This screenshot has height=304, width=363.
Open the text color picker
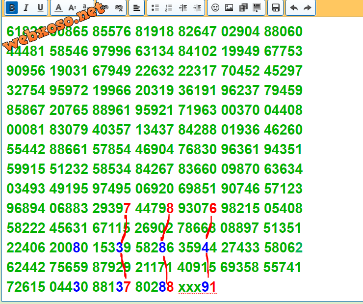click(x=58, y=7)
